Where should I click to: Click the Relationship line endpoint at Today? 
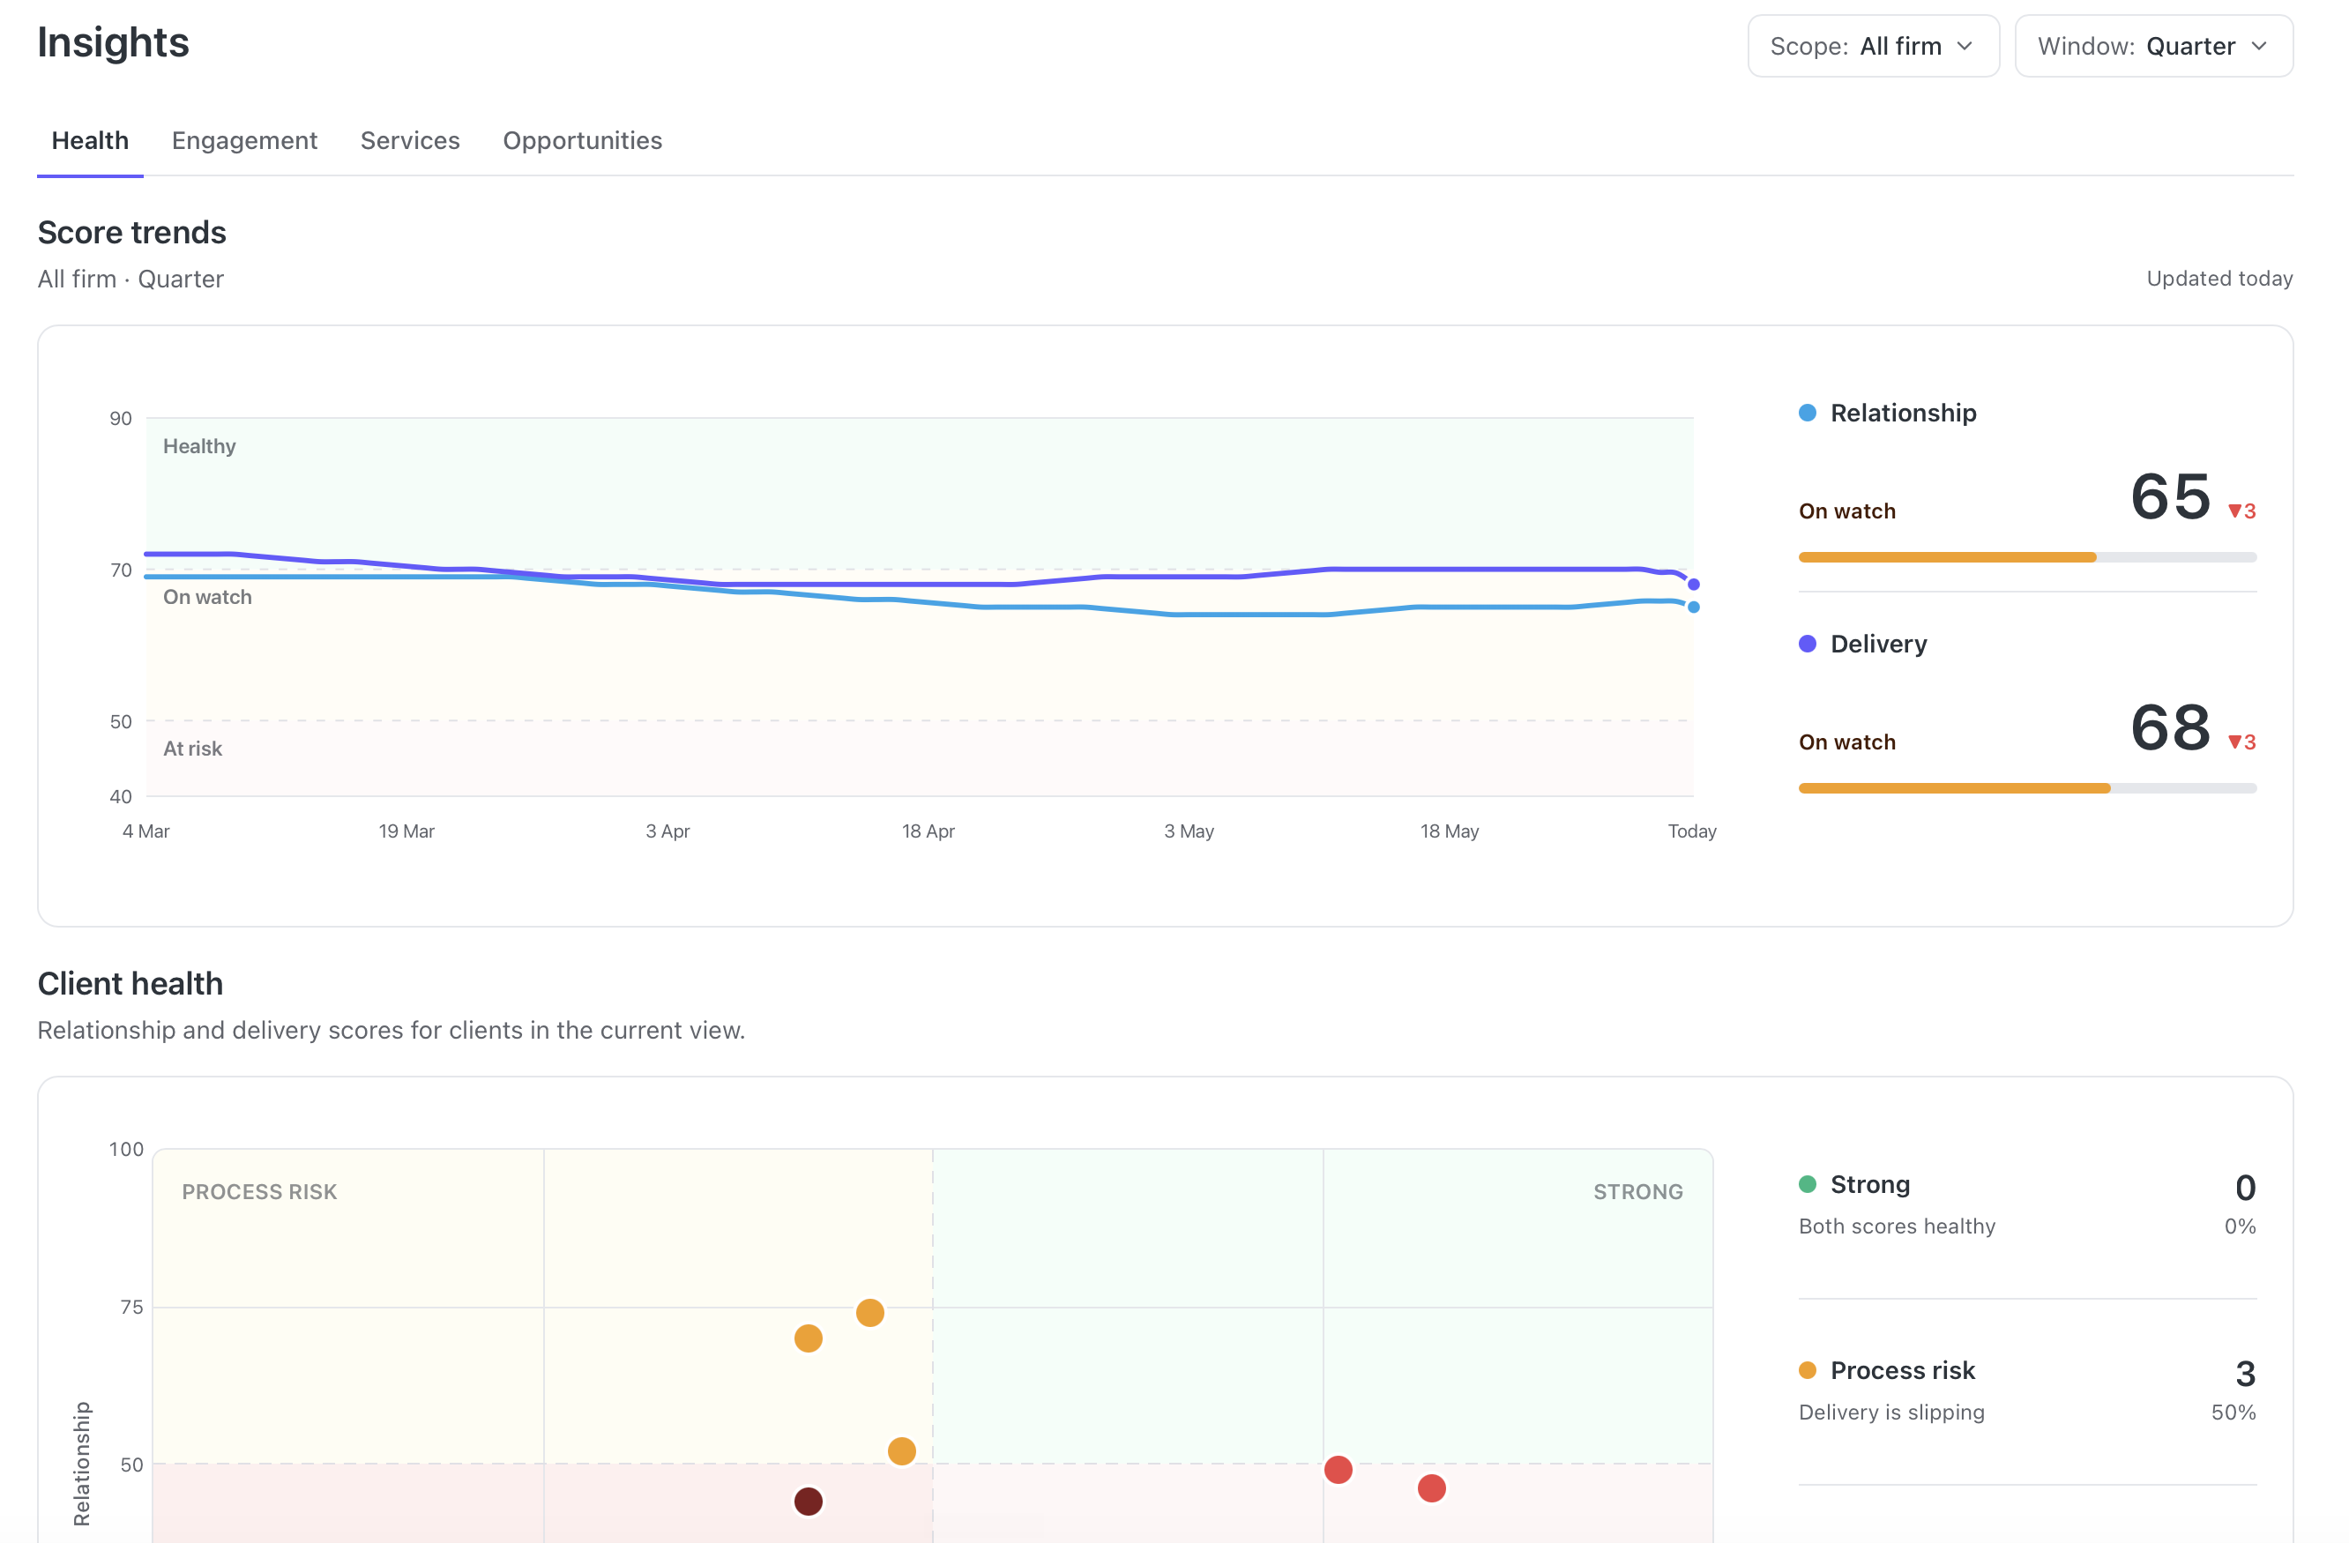(x=1694, y=608)
